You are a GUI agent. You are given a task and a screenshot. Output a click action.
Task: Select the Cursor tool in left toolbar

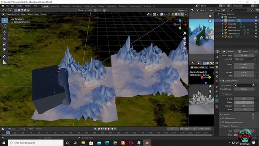coord(4,26)
